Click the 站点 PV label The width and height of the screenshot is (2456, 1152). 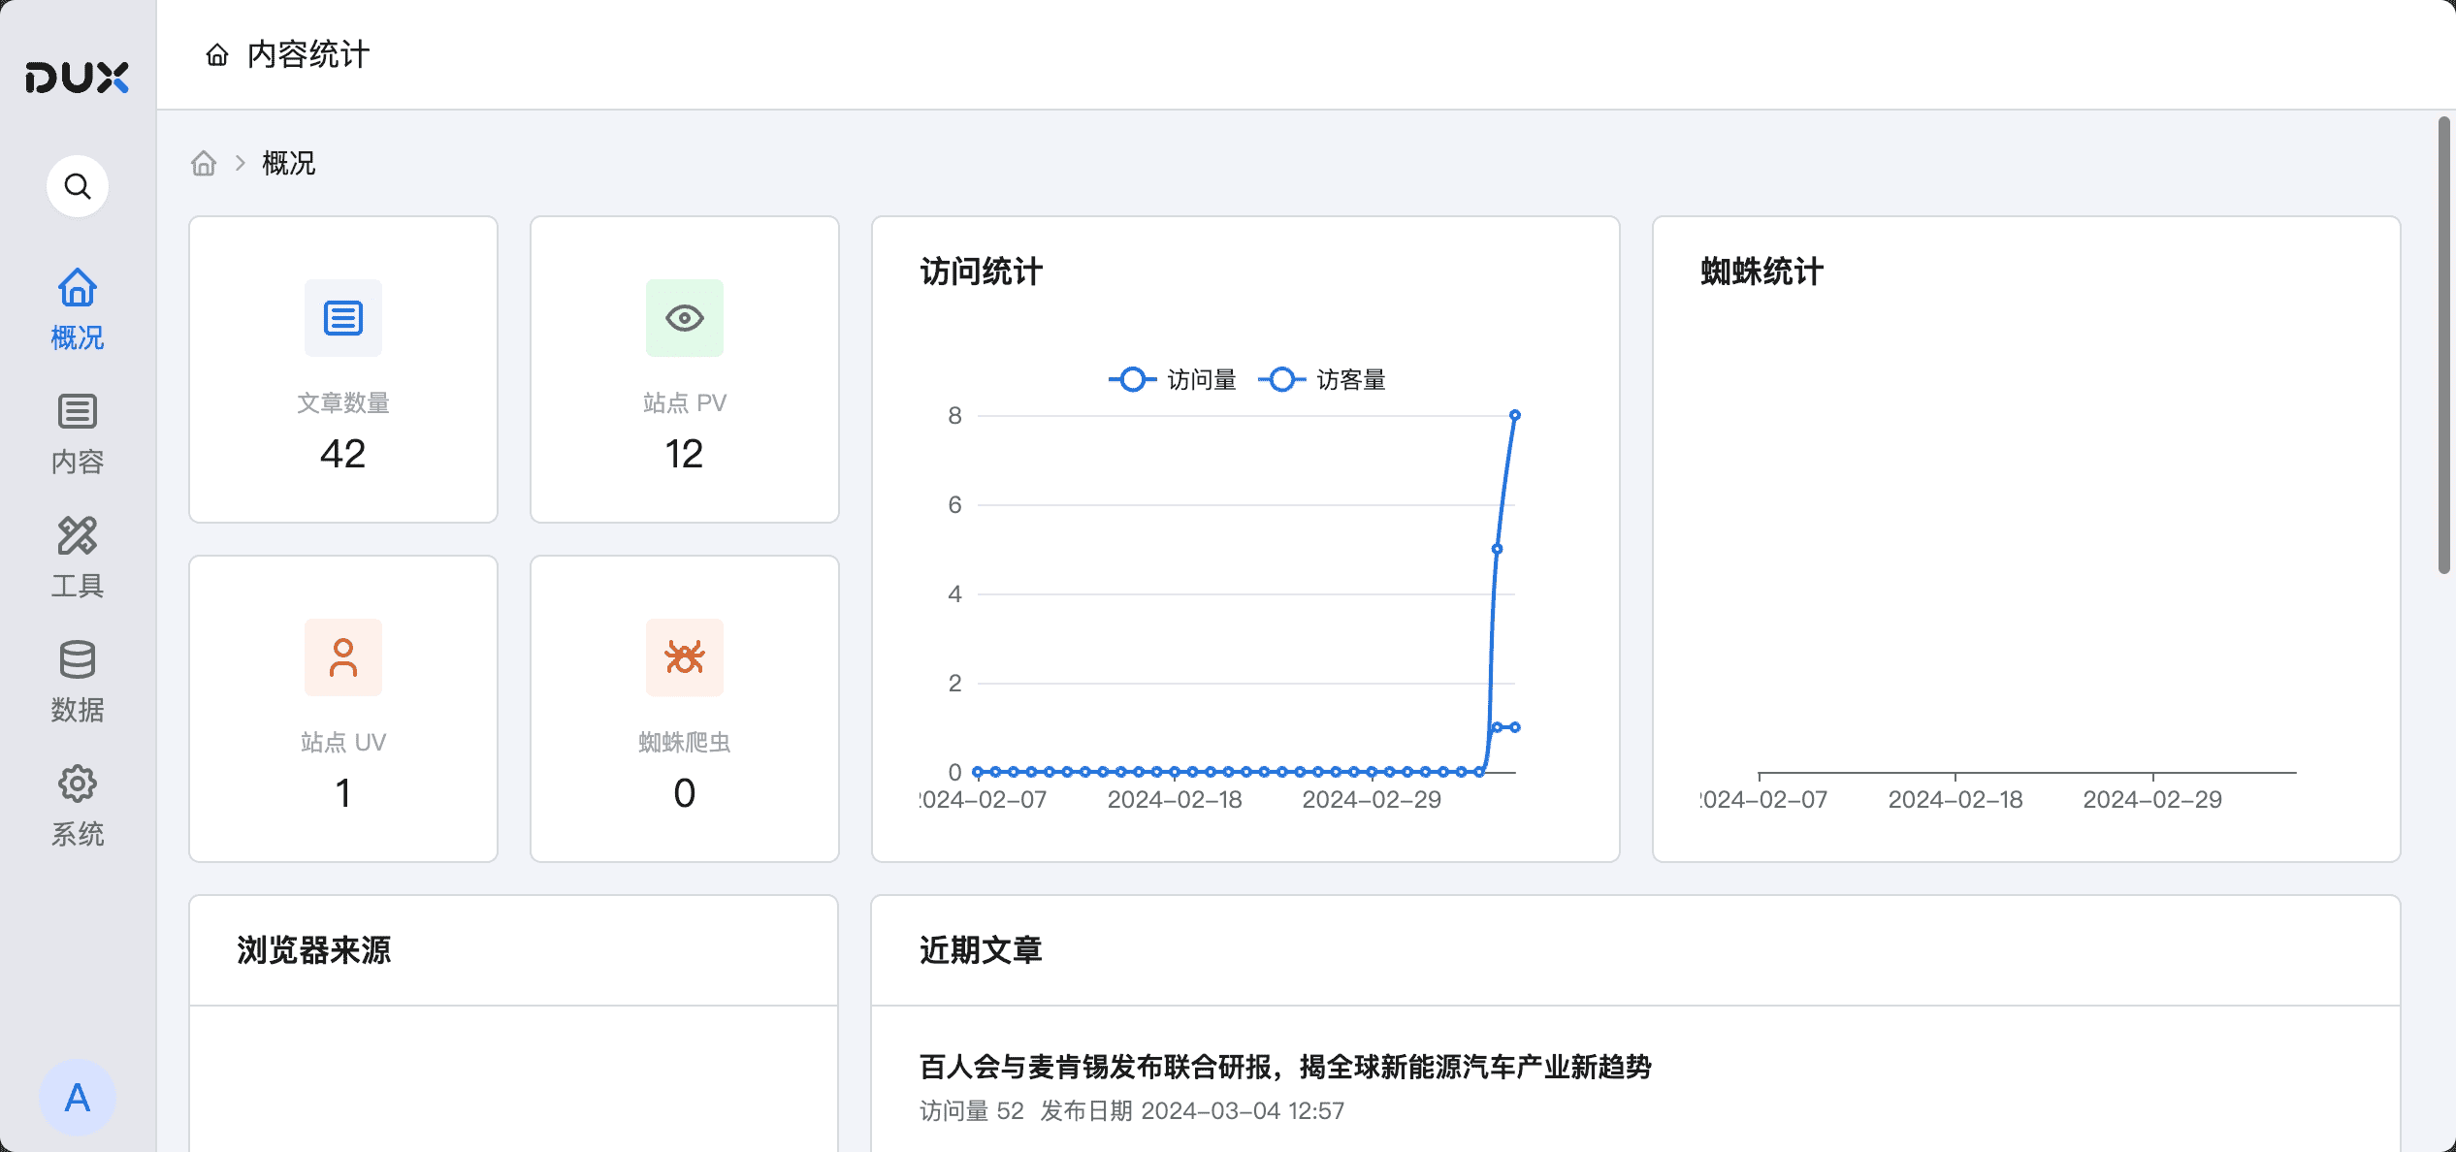point(685,403)
